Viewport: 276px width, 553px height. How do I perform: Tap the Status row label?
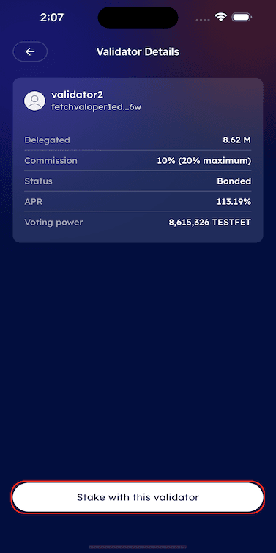pos(38,181)
